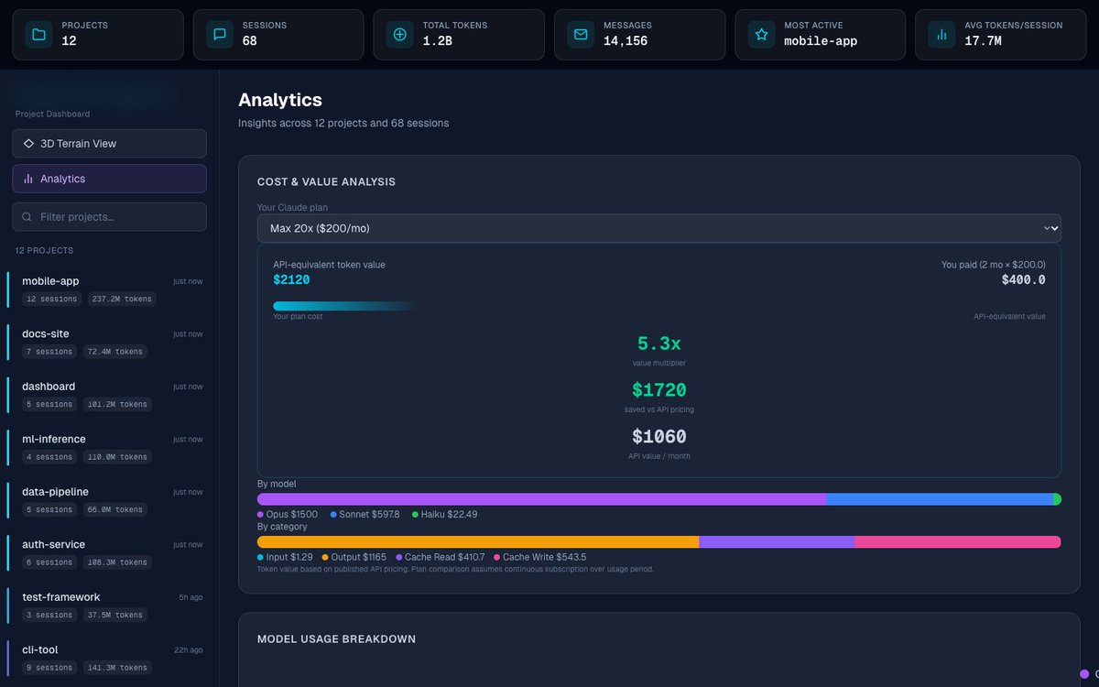Viewport: 1099px width, 687px height.
Task: Click the Projects folder icon
Action: pos(38,35)
